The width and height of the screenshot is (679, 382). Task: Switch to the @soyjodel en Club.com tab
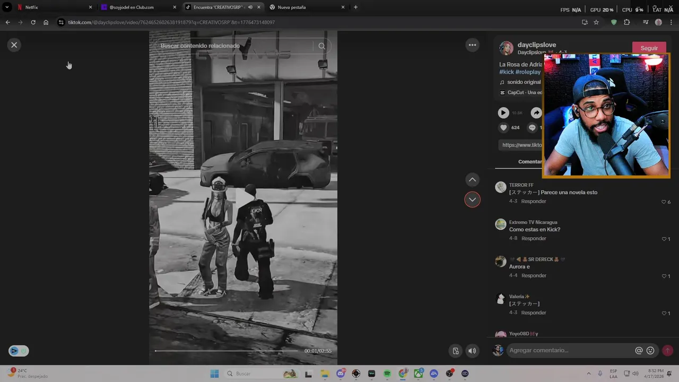(x=139, y=7)
